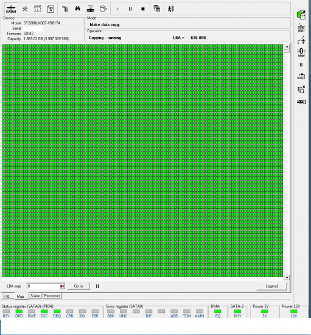
Task: Click the hourglass-over-drive icon
Action: 91,9
